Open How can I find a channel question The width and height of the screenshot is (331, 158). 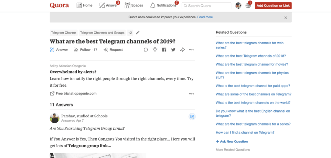(x=245, y=133)
